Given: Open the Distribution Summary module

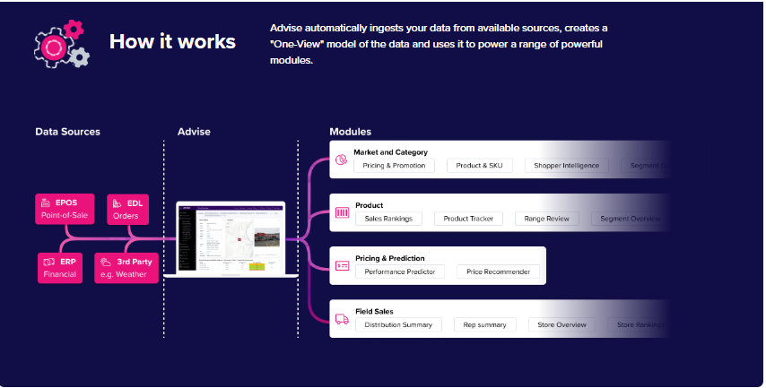Looking at the screenshot, I should coord(398,325).
